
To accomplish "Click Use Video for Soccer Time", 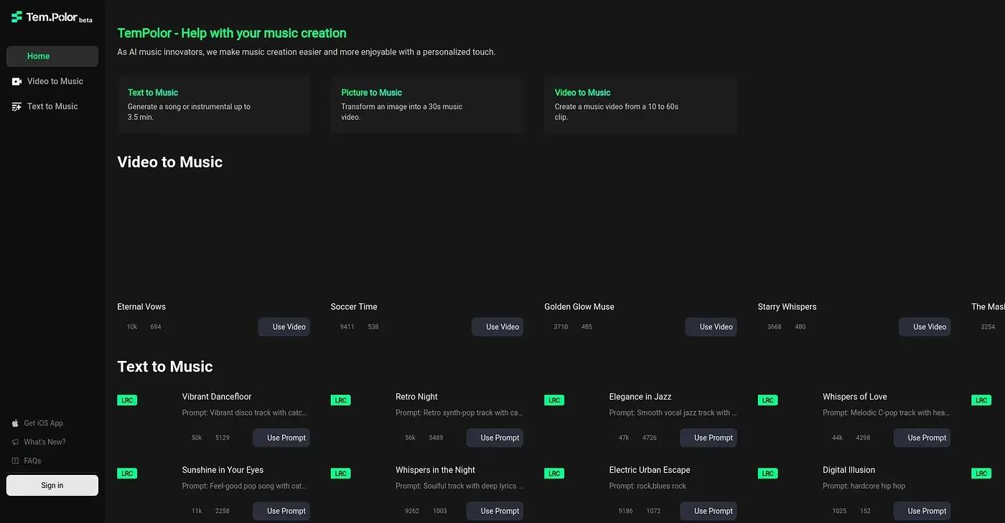I will pos(497,327).
